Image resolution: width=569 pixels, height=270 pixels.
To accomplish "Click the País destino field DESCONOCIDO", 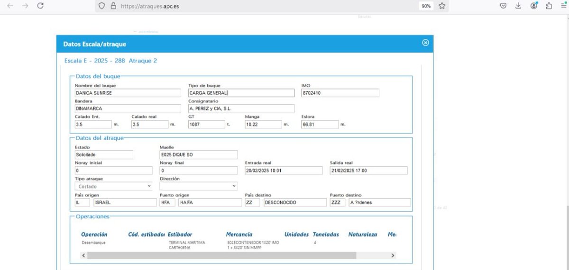I will (x=295, y=202).
